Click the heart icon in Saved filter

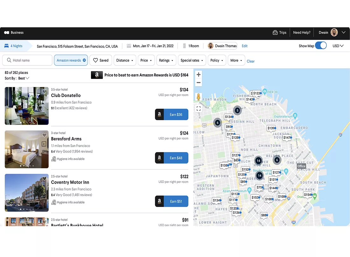[x=95, y=60]
